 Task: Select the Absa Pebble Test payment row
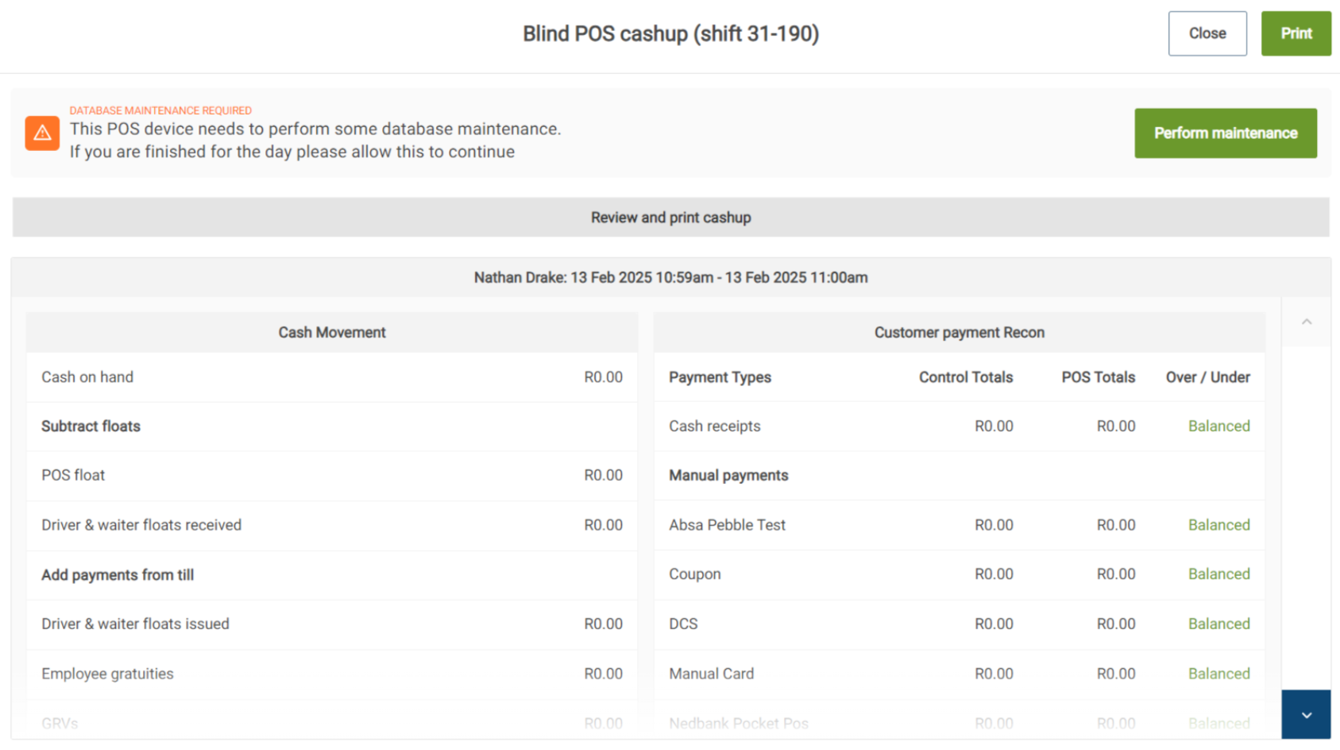tap(959, 525)
